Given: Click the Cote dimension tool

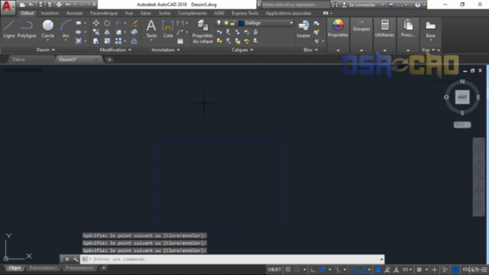Looking at the screenshot, I should coord(168,29).
